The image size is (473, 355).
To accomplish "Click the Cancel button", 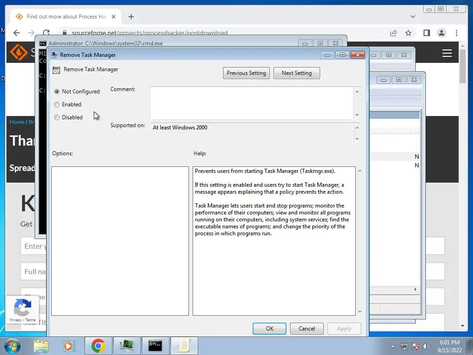I will click(307, 329).
